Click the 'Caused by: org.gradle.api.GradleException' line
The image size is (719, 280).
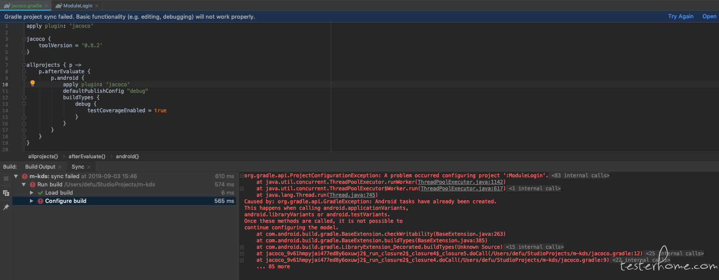(370, 202)
